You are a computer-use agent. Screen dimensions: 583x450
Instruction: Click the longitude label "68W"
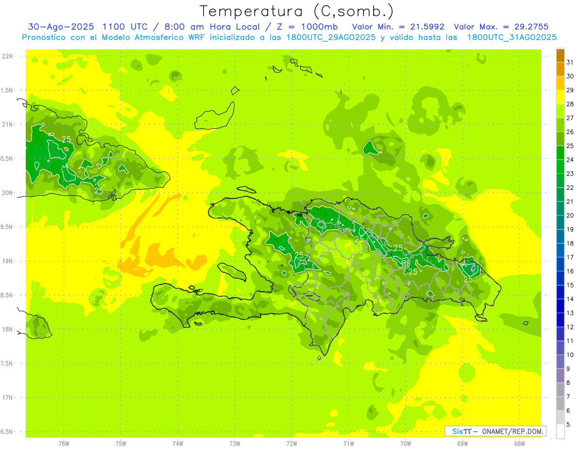(519, 444)
